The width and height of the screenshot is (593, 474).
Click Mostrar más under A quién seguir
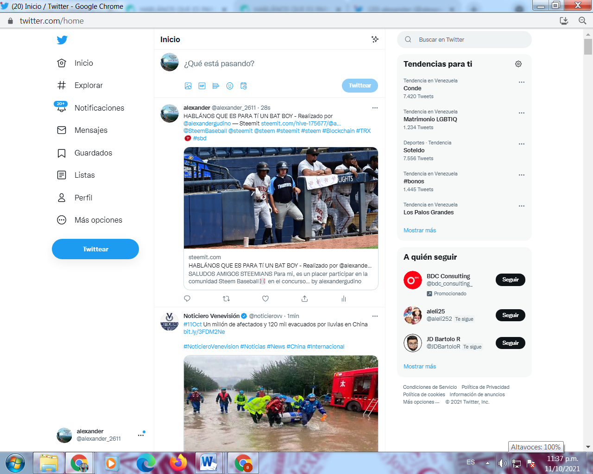coord(420,367)
